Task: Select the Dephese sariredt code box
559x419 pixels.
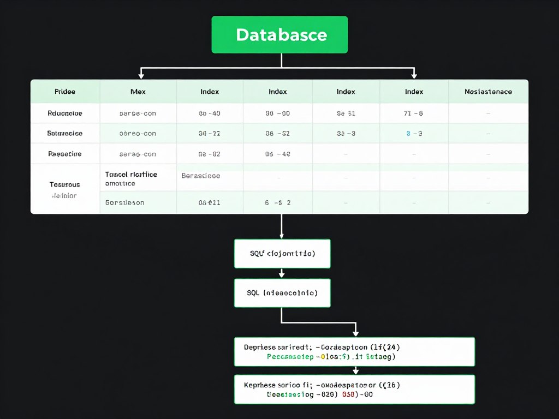Action: click(x=354, y=351)
